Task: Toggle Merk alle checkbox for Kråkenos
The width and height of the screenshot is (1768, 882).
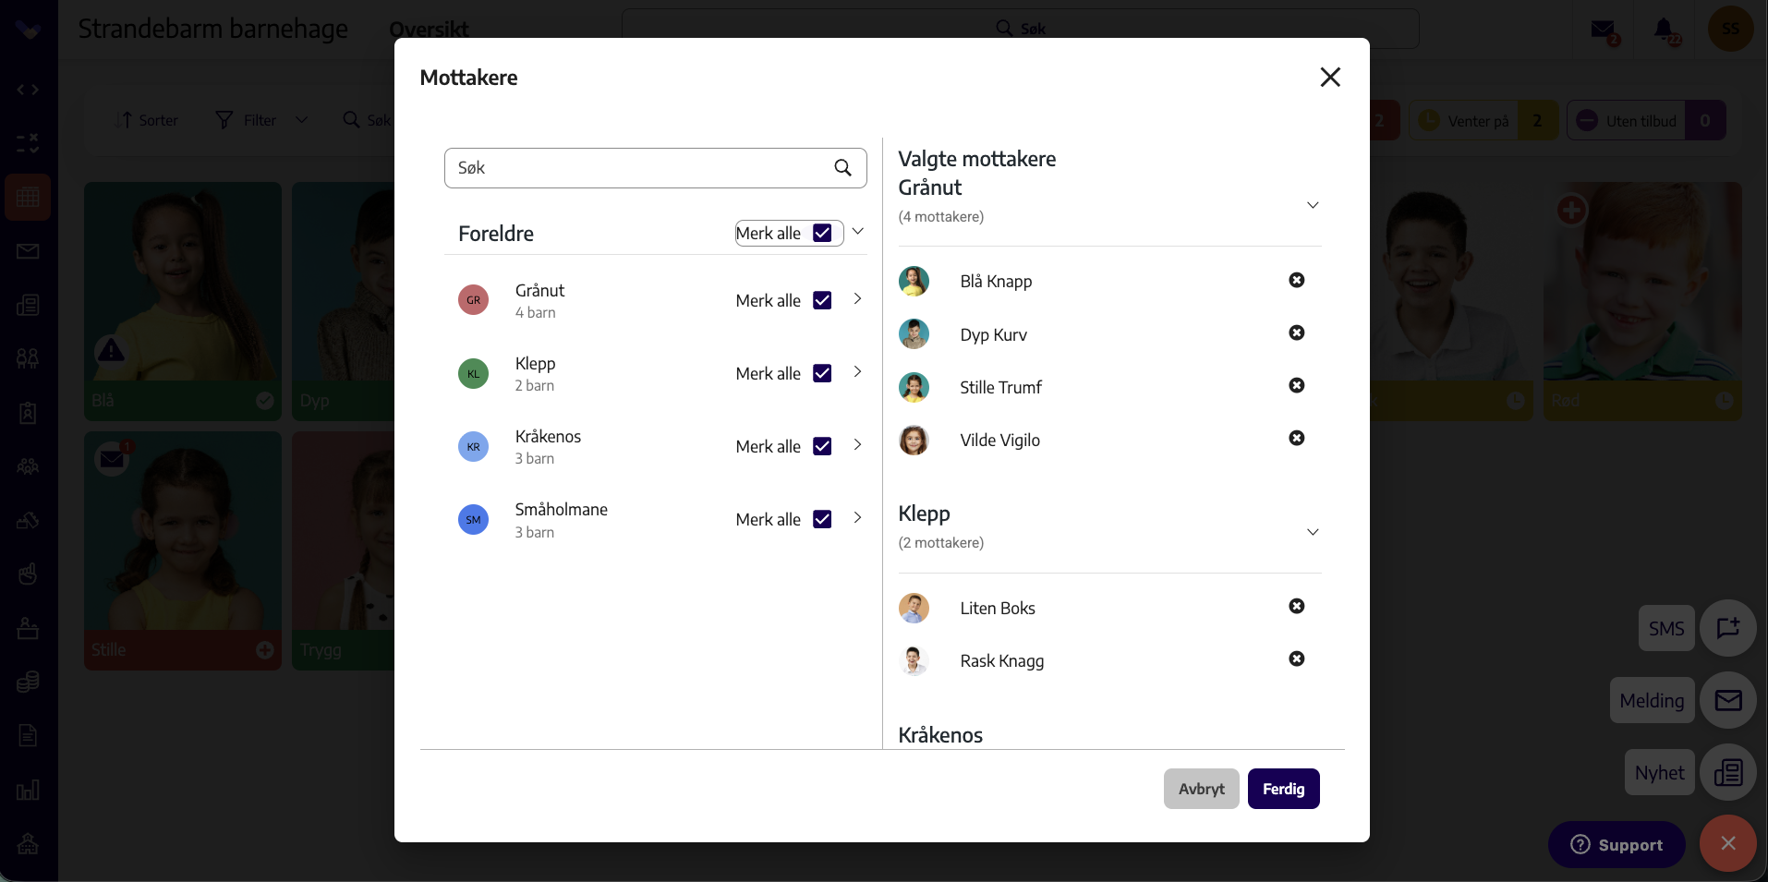Action: 822,446
